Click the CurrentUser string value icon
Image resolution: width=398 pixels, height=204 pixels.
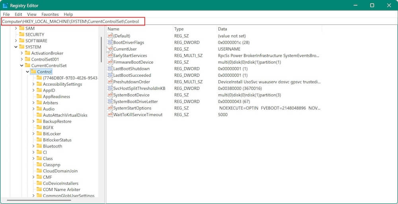(x=110, y=49)
